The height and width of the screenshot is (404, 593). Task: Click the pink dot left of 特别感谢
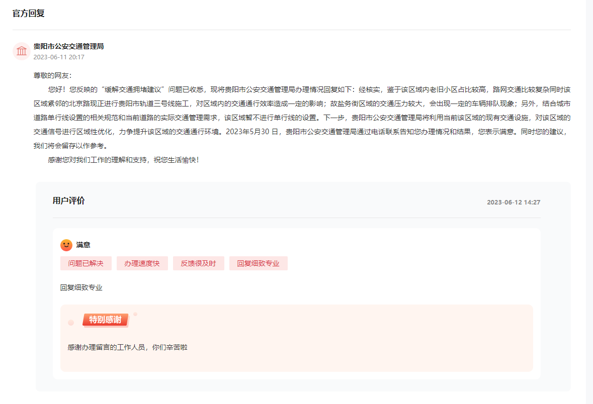tap(71, 323)
